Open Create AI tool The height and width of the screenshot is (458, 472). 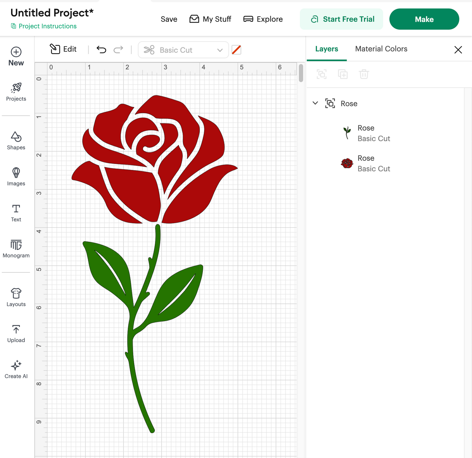click(16, 369)
